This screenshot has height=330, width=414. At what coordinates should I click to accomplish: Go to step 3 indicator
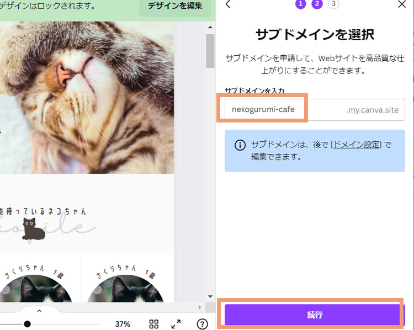[334, 4]
